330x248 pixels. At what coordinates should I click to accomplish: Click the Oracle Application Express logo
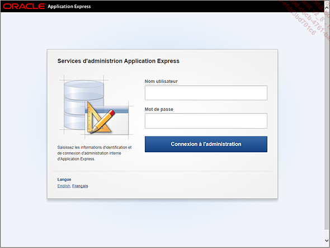point(47,6)
